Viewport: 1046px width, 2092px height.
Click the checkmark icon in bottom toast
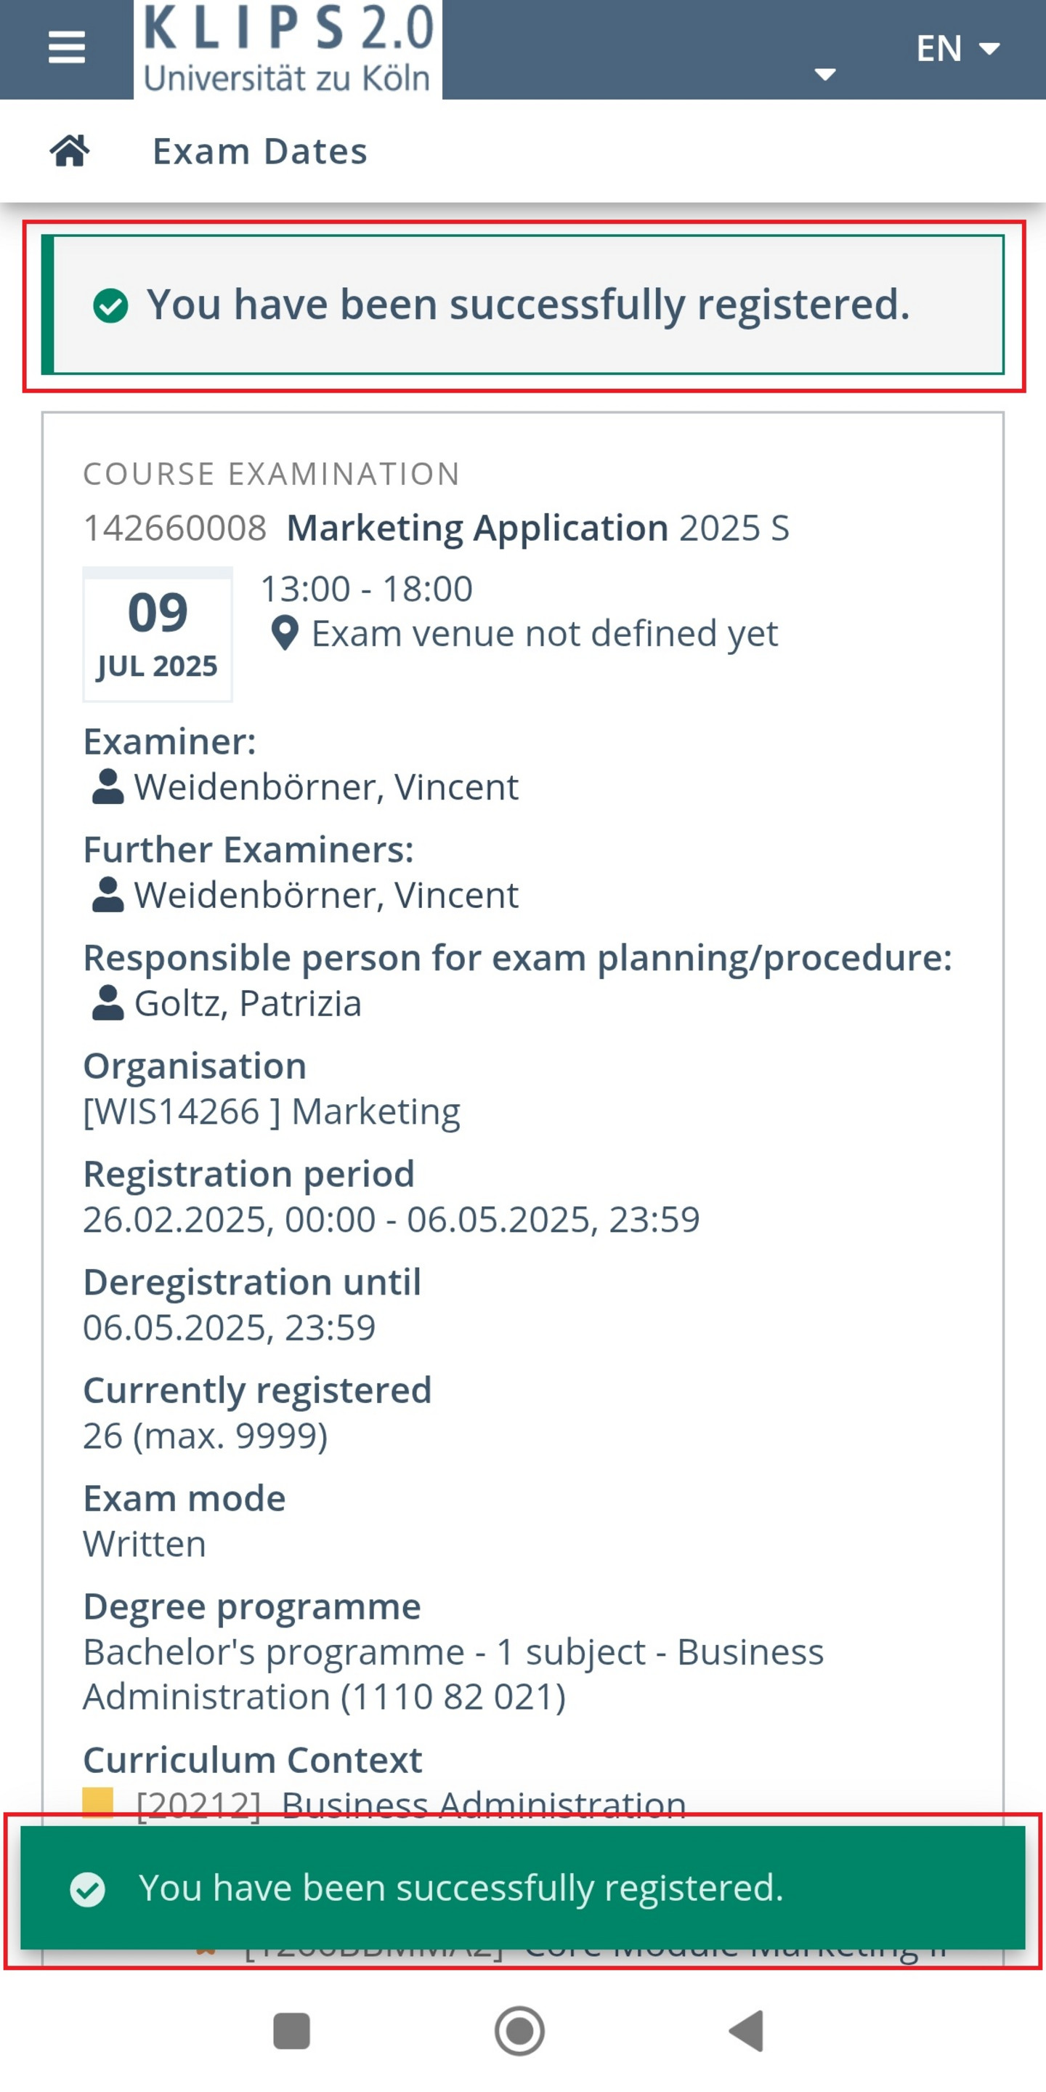pyautogui.click(x=88, y=1888)
